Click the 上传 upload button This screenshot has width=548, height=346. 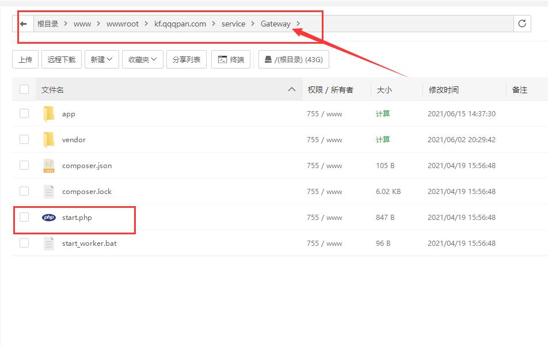(x=25, y=59)
